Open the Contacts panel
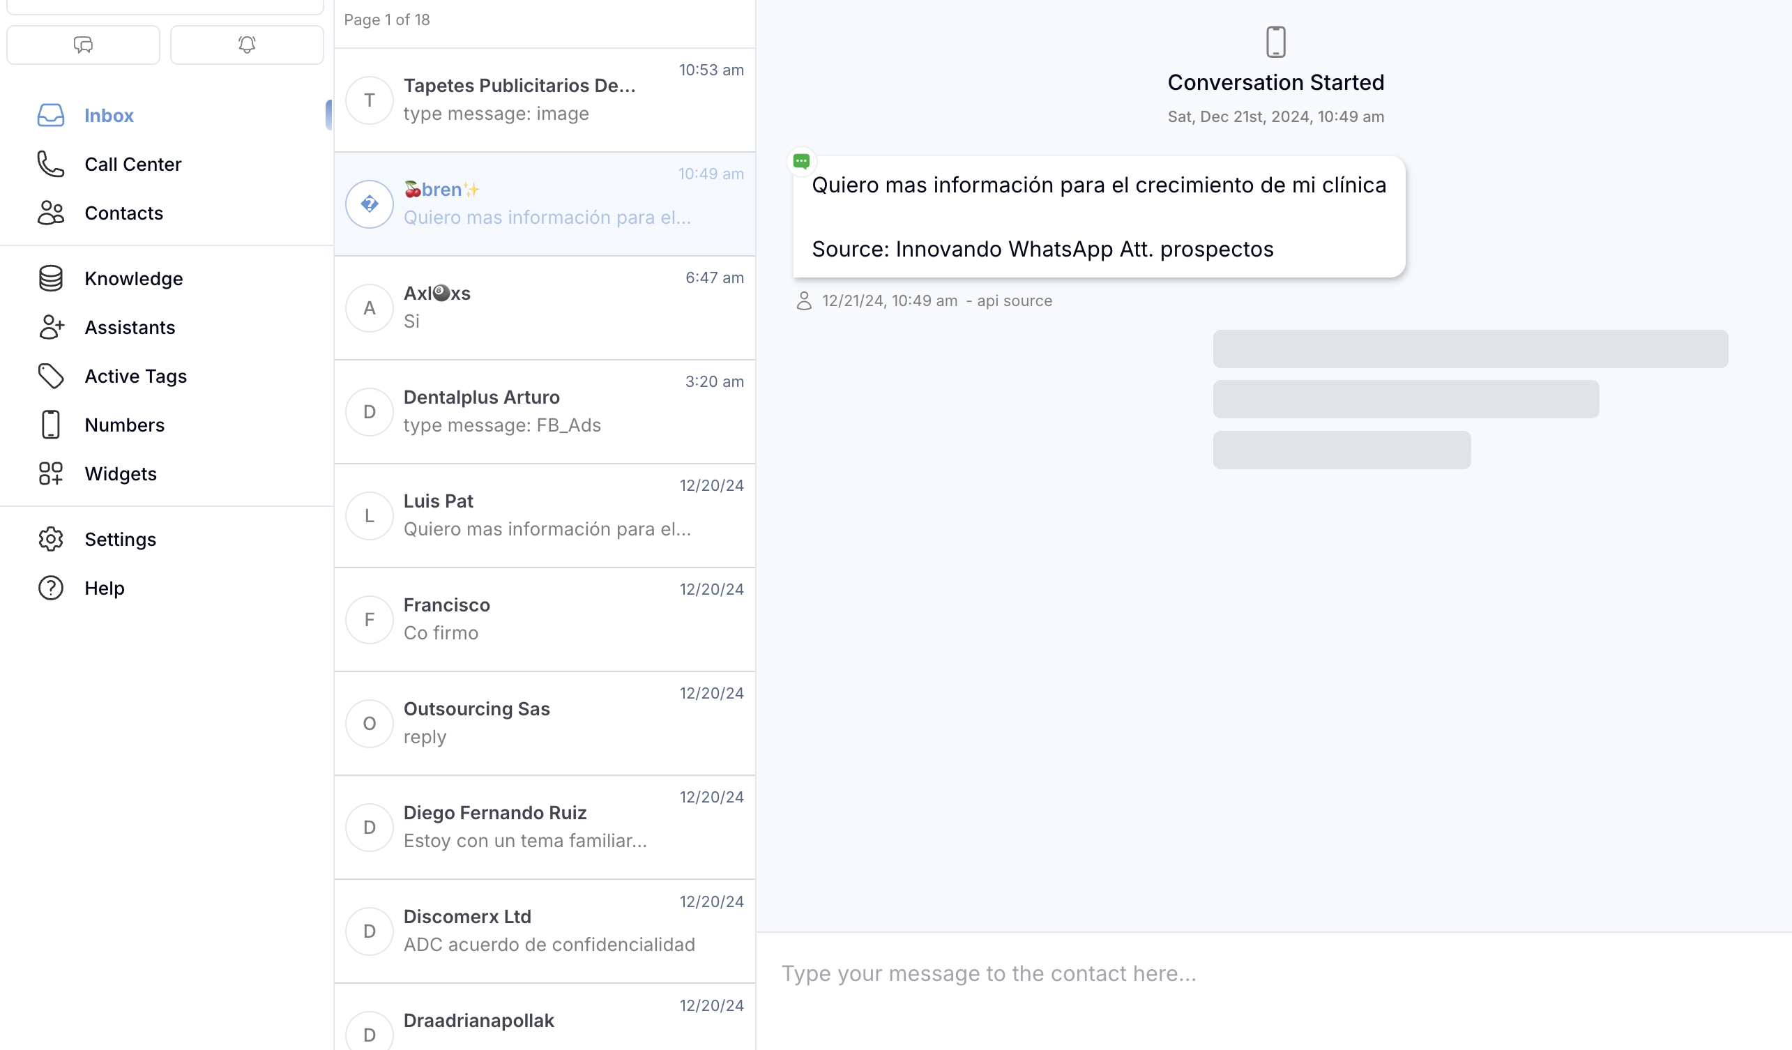The width and height of the screenshot is (1792, 1050). (x=123, y=213)
